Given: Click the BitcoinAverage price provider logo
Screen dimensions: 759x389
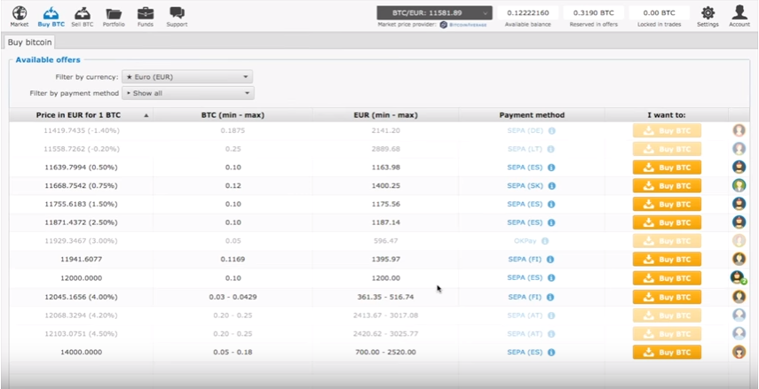Looking at the screenshot, I should click(463, 25).
